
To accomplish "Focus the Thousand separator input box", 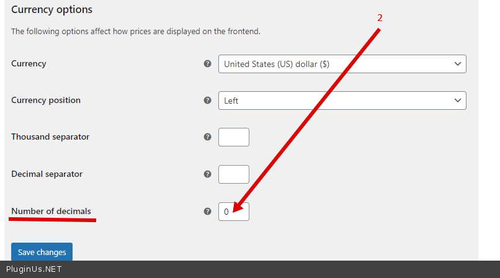I will pos(234,137).
